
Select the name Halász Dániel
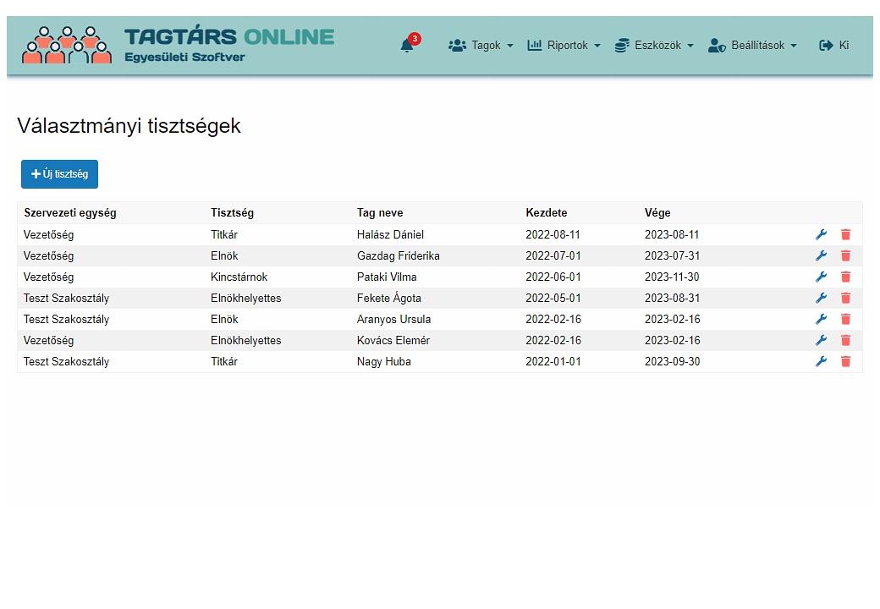click(391, 235)
